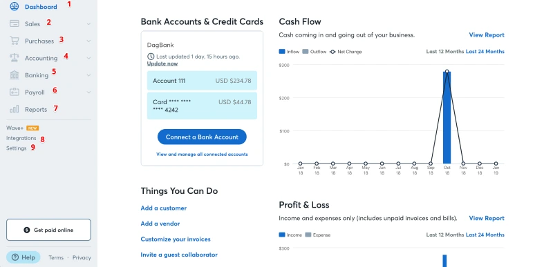Image resolution: width=553 pixels, height=267 pixels.
Task: Open the Banking section label
Action: point(37,75)
